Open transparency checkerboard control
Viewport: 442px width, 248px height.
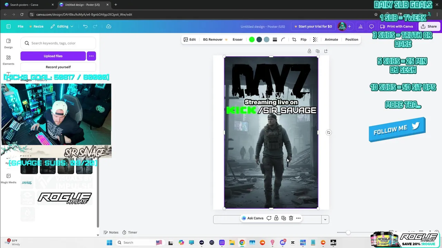[x=315, y=40]
